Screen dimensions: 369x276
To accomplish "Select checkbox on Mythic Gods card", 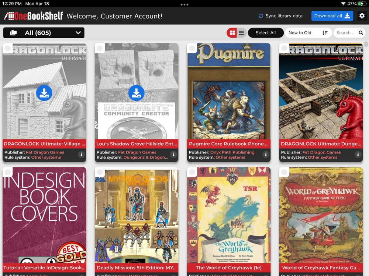I will click(100, 172).
